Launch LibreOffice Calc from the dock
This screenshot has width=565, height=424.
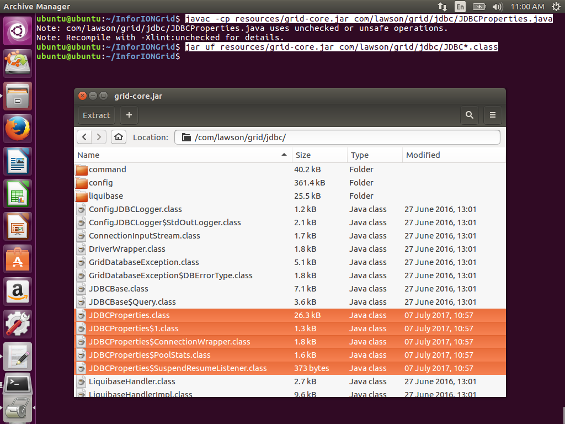pos(18,194)
